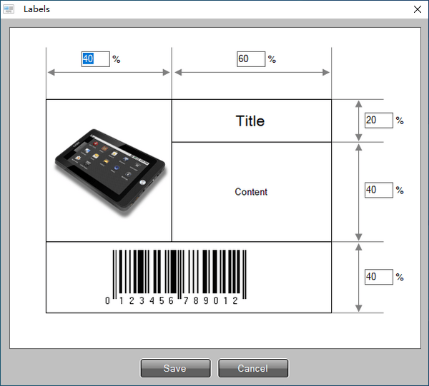Screen dimensions: 429x386
Task: Click the horizontal arrow under the 40% width field
Action: 109,73
